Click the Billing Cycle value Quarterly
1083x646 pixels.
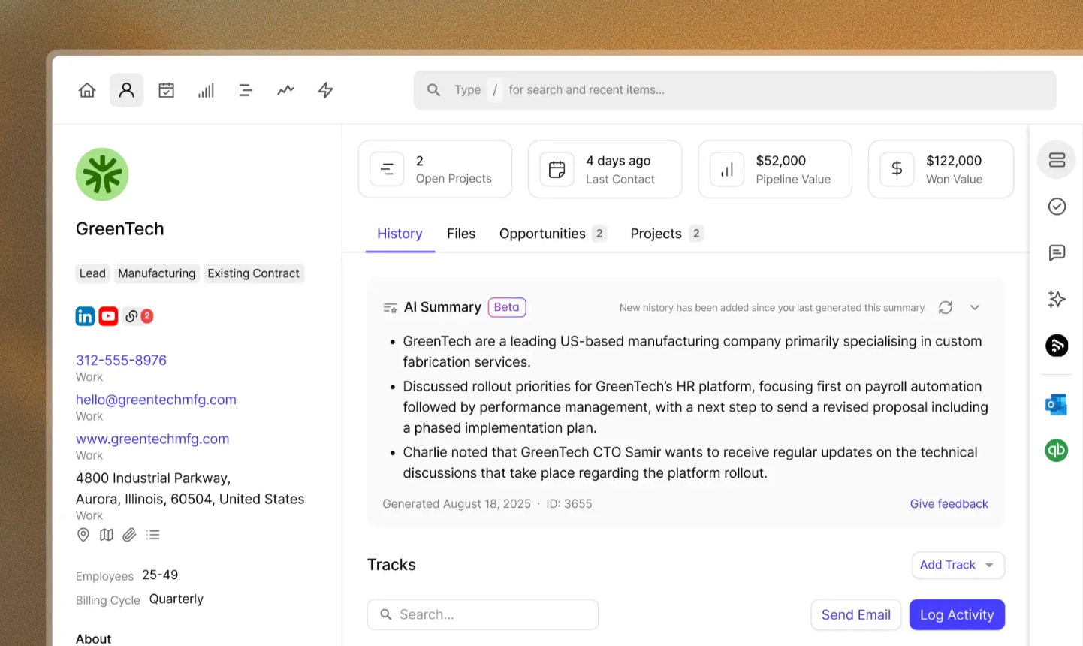pos(176,599)
